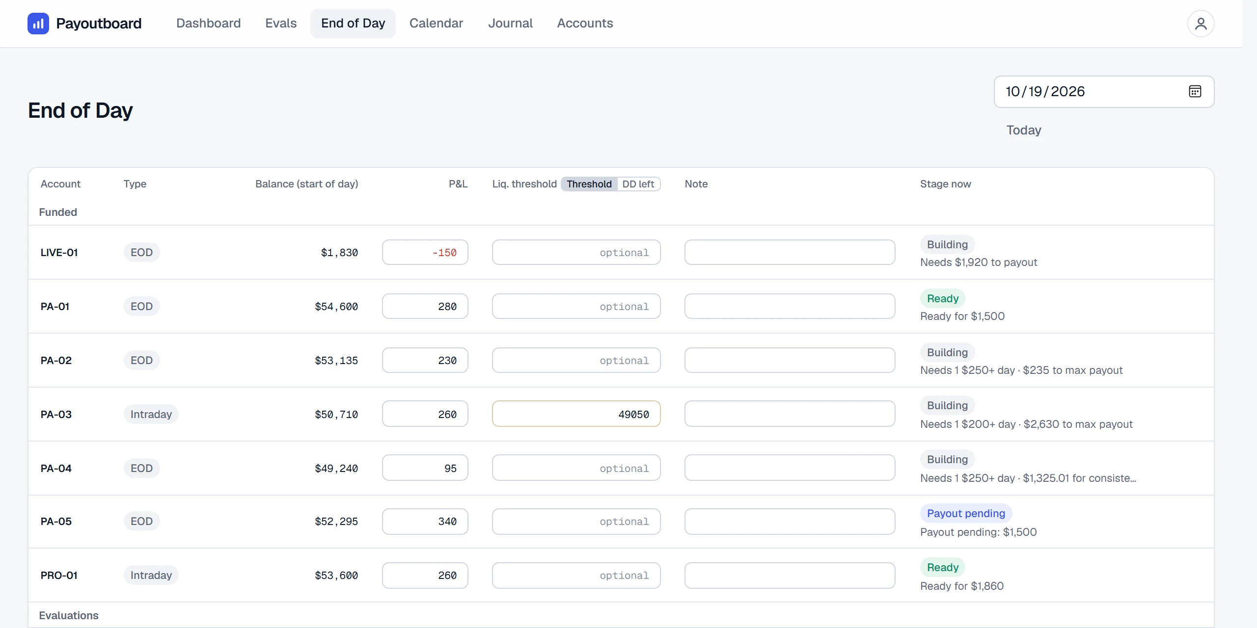
Task: Click the Today button
Action: (x=1024, y=130)
